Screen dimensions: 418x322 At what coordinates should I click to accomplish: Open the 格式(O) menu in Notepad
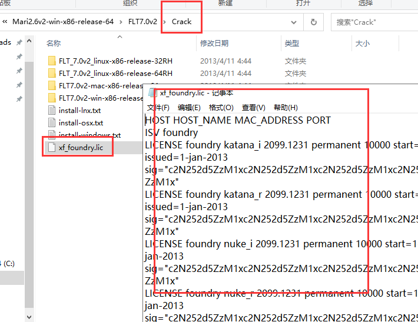point(221,108)
